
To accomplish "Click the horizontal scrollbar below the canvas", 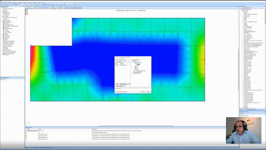I will tap(136, 126).
